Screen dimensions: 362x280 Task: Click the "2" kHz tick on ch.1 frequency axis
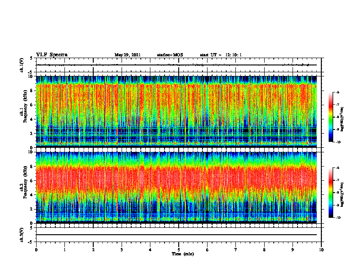(32, 133)
